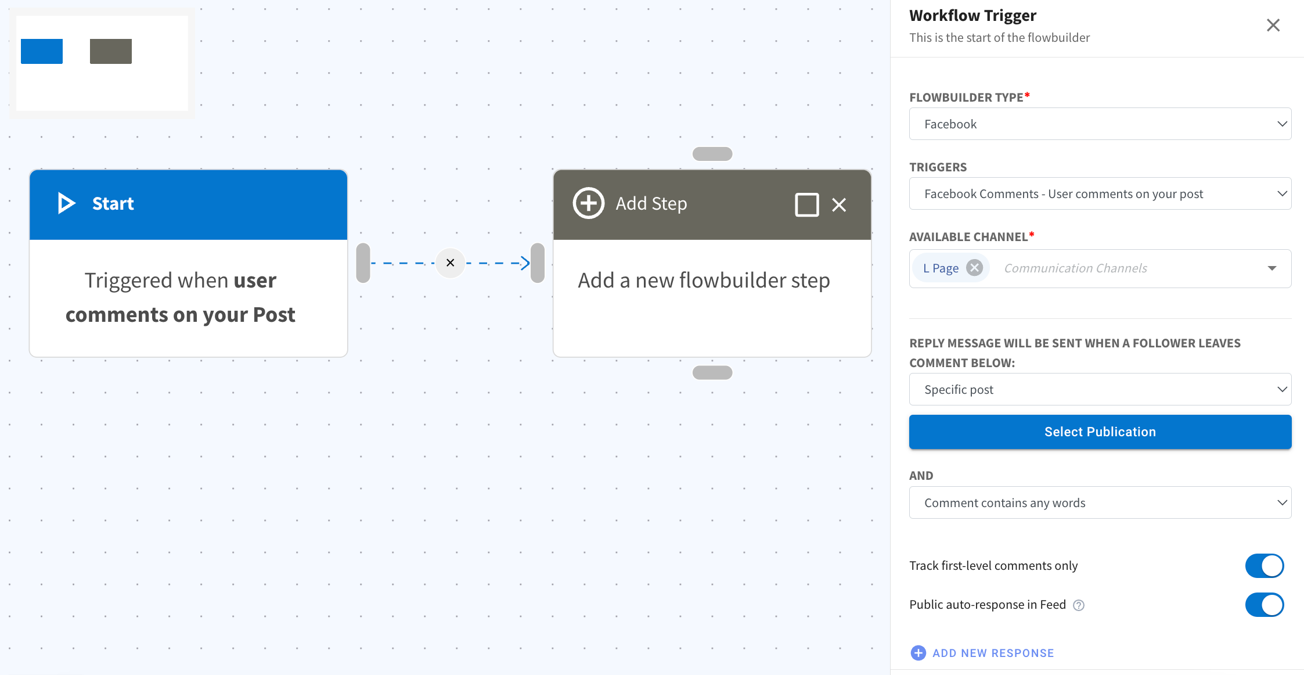Expand the Triggers dropdown menu
Viewport: 1304px width, 675px height.
point(1101,193)
